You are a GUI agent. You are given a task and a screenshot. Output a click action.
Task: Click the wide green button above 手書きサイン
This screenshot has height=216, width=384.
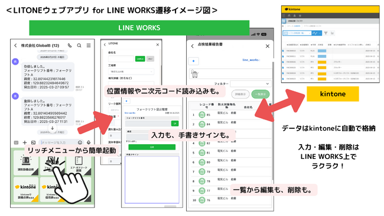pyautogui.click(x=152, y=147)
